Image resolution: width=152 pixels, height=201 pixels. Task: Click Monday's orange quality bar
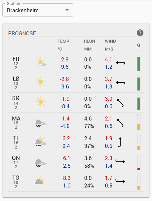point(139,122)
